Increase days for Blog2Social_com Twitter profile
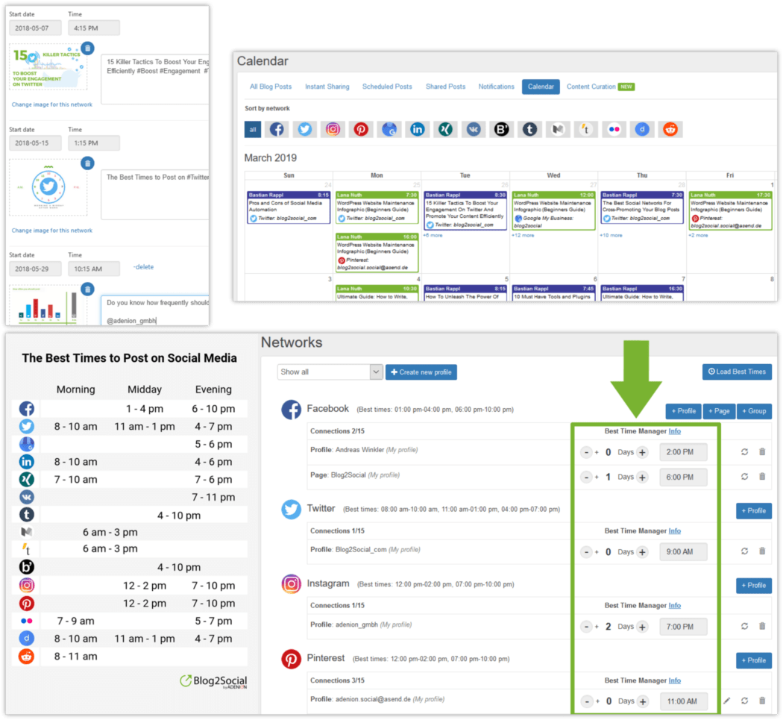 click(x=642, y=552)
